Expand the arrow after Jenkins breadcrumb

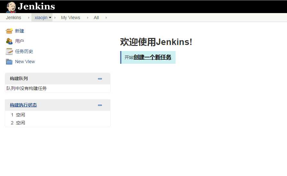pos(29,18)
